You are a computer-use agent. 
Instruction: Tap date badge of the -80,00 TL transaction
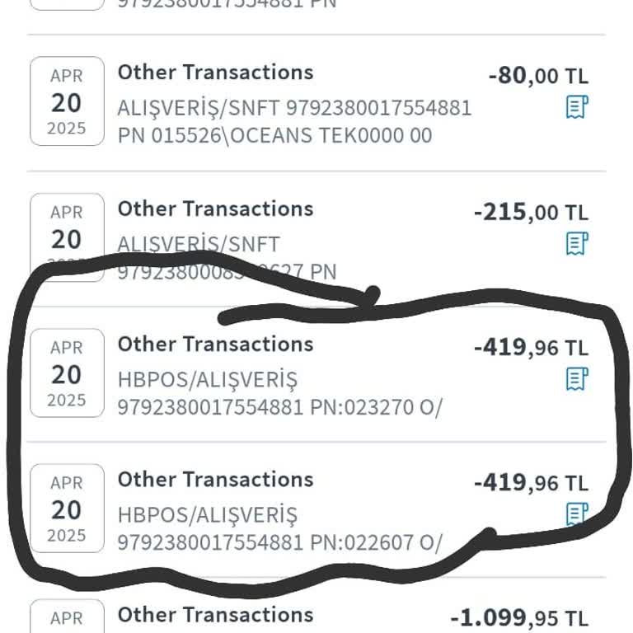(x=67, y=101)
